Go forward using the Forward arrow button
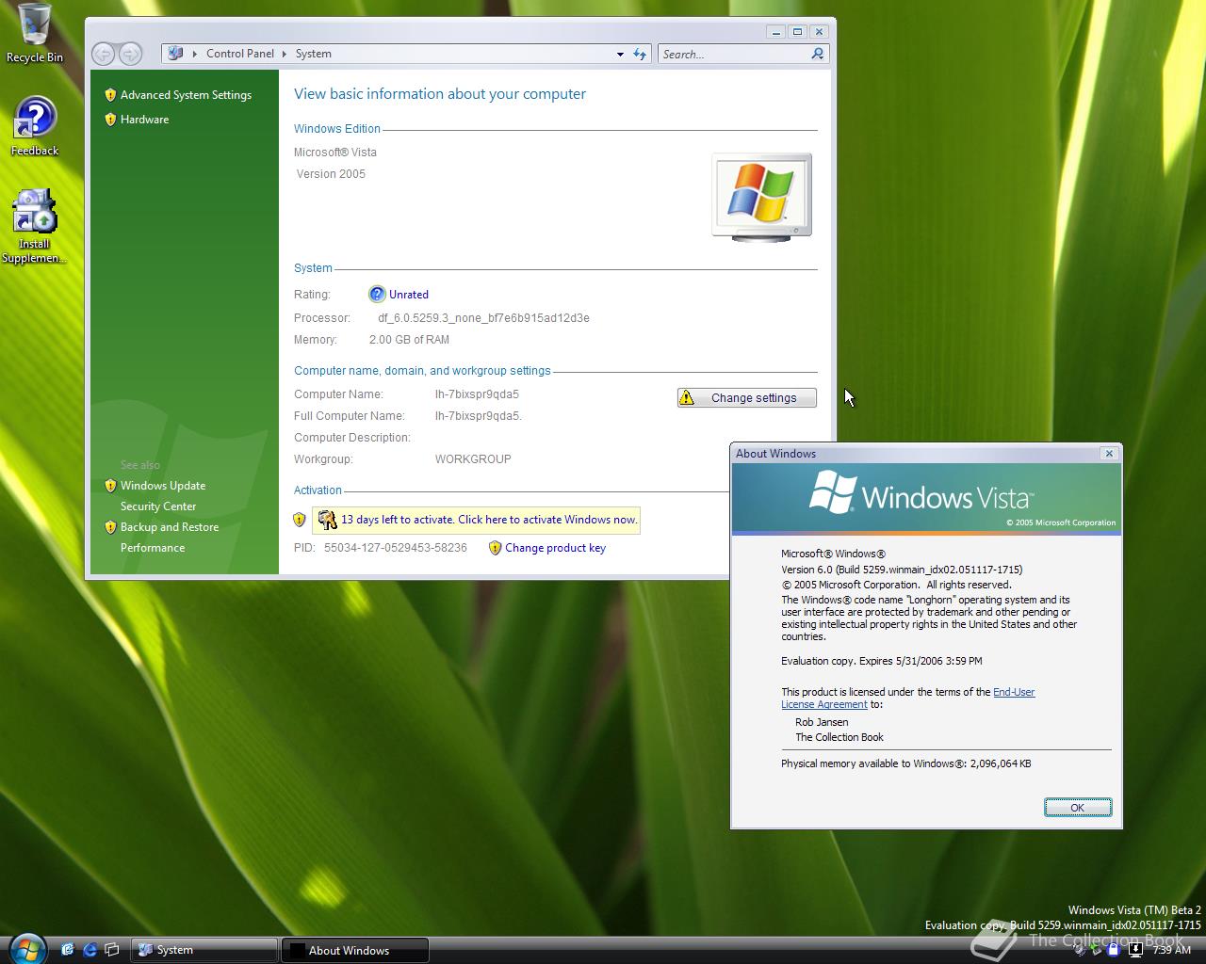 tap(131, 54)
